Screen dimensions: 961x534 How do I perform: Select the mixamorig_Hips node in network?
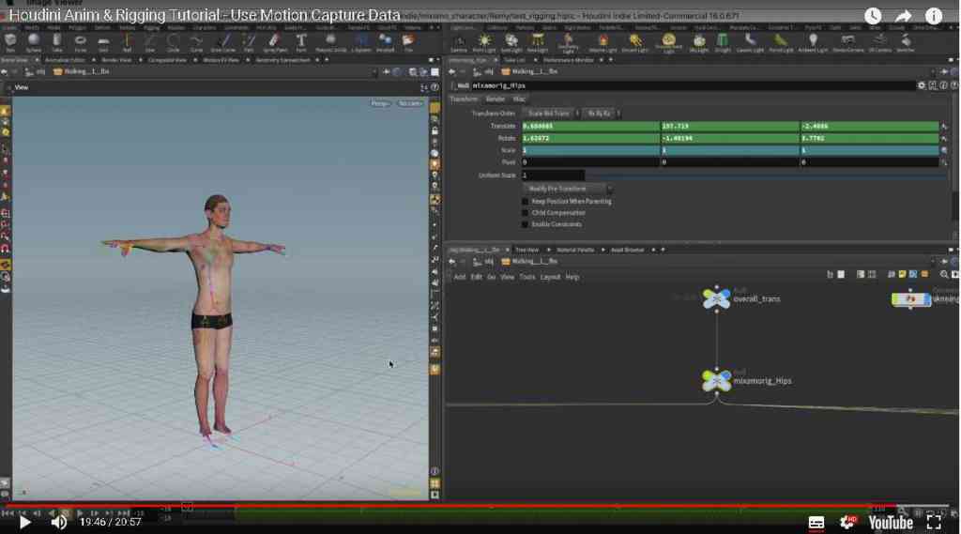pos(716,380)
